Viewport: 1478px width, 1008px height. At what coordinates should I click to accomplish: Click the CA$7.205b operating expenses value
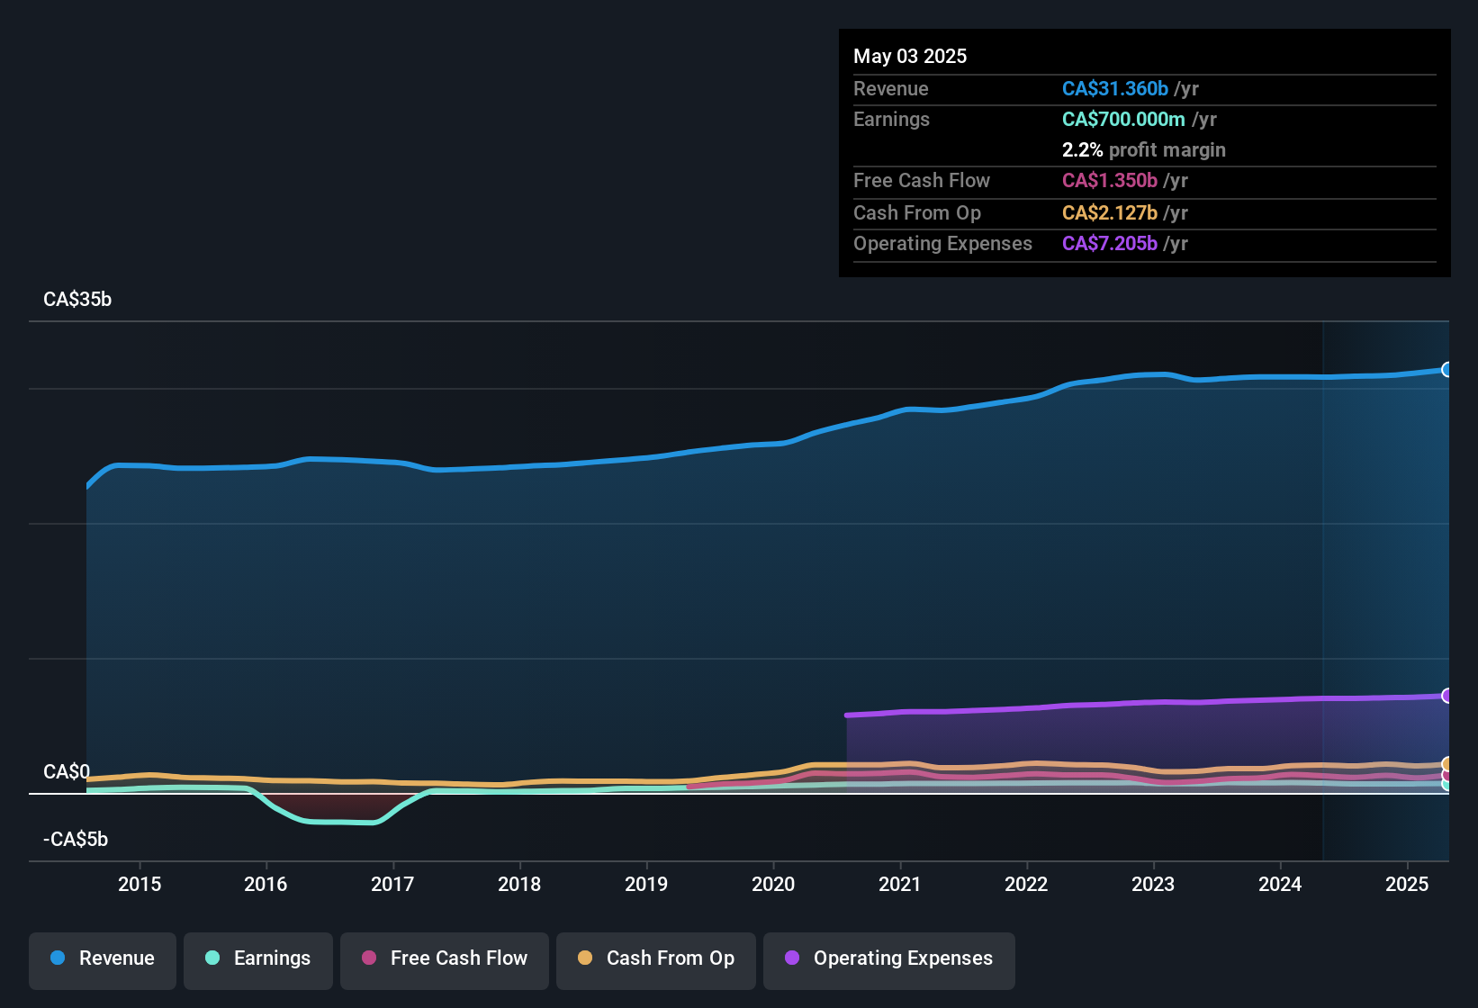point(1110,243)
